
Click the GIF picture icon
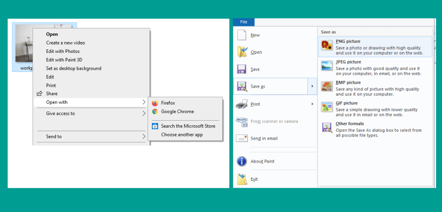pyautogui.click(x=327, y=107)
